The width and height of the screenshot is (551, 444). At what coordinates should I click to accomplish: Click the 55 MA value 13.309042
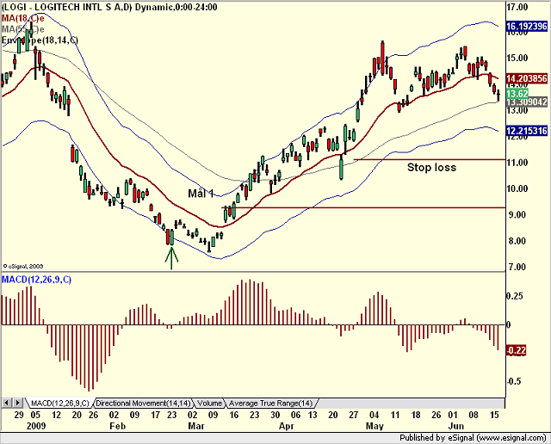[x=527, y=102]
